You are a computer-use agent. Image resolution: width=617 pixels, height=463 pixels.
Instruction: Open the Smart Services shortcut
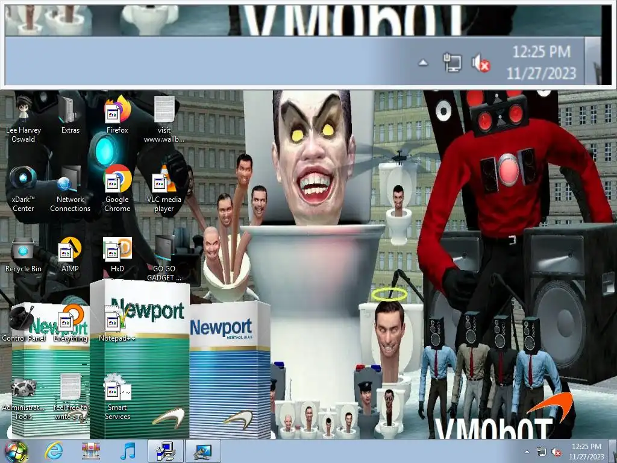click(x=117, y=398)
